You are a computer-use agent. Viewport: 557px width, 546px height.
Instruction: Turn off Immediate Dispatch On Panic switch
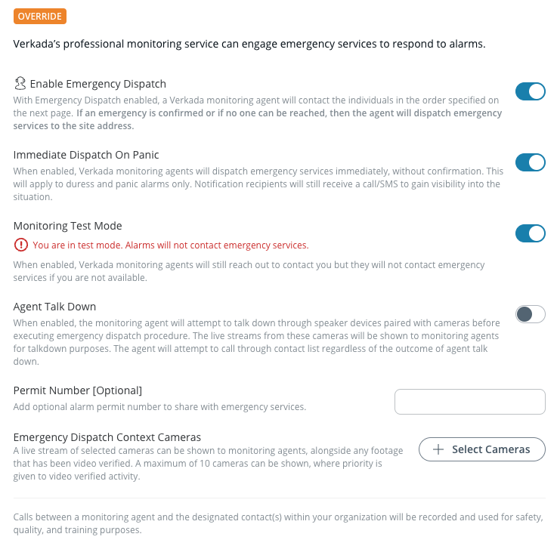tap(530, 162)
